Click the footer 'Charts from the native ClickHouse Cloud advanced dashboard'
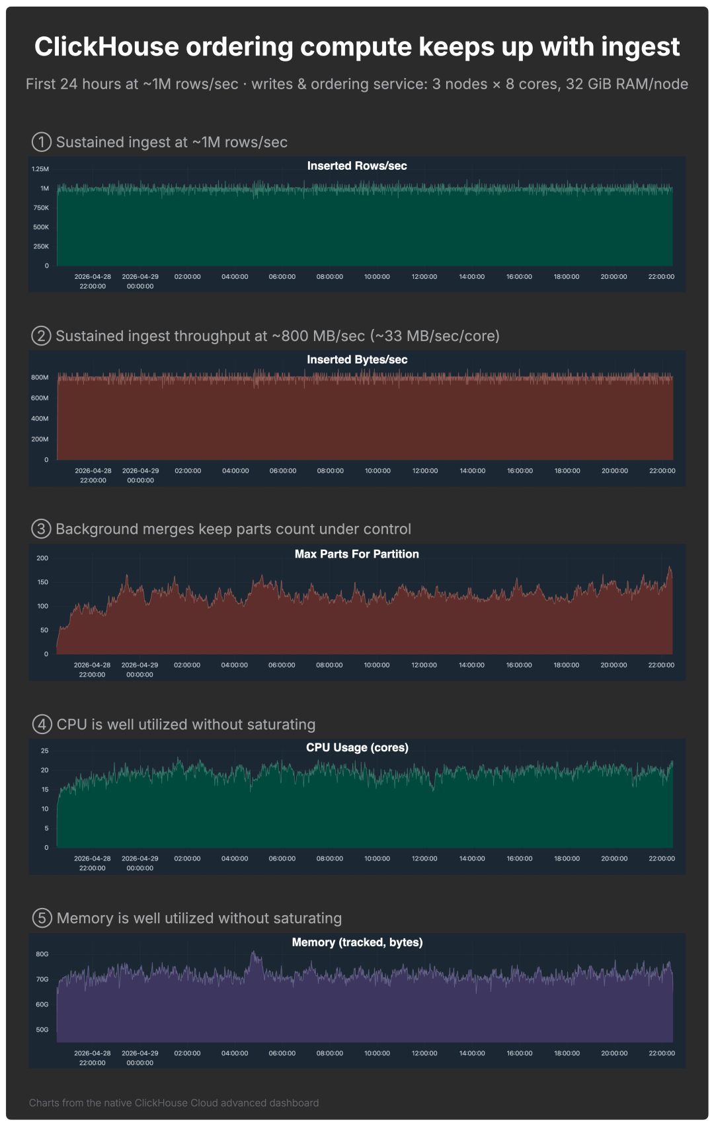 tap(174, 1103)
